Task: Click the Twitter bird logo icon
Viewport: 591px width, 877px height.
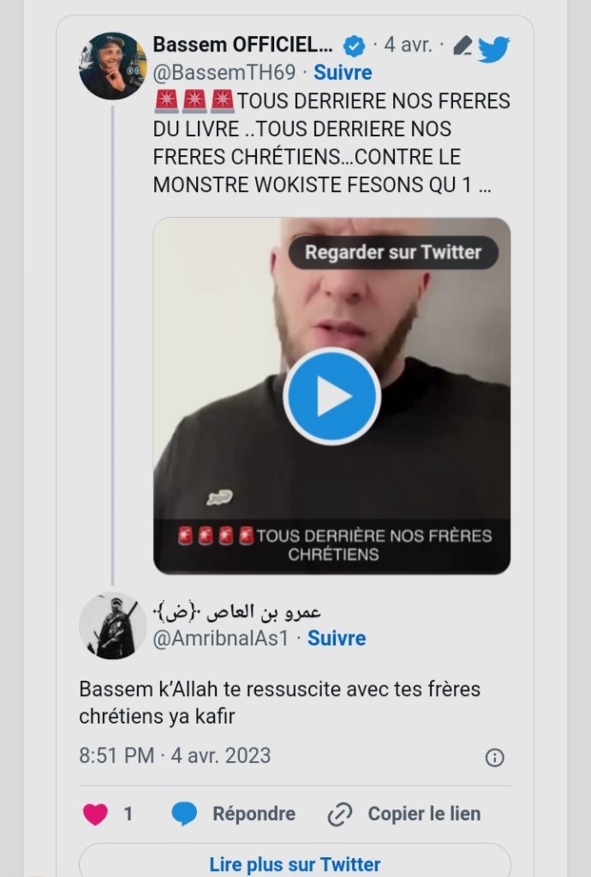Action: click(494, 49)
